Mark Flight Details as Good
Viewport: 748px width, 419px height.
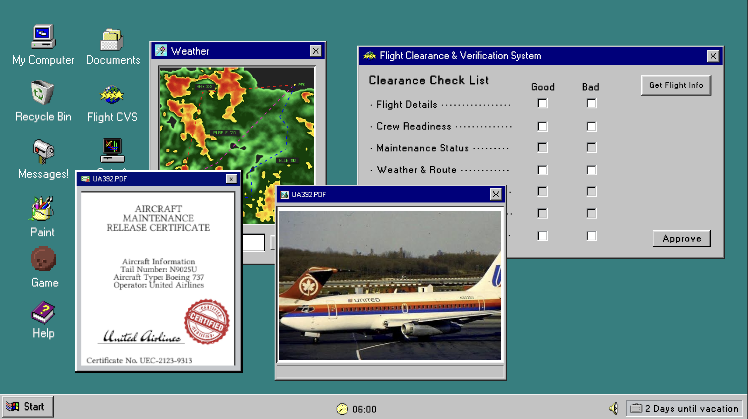pos(542,103)
